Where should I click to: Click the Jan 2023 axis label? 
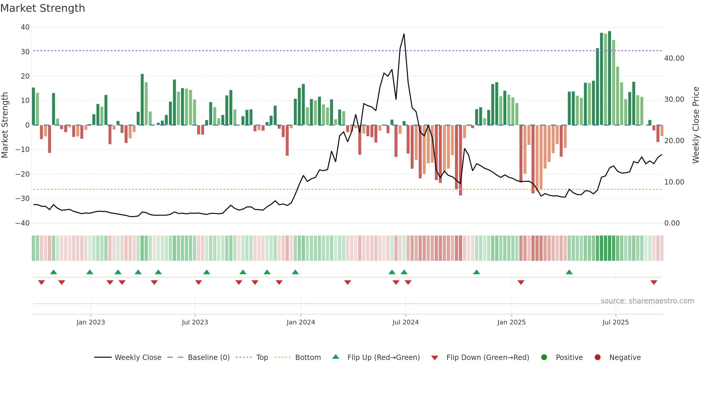coord(91,322)
